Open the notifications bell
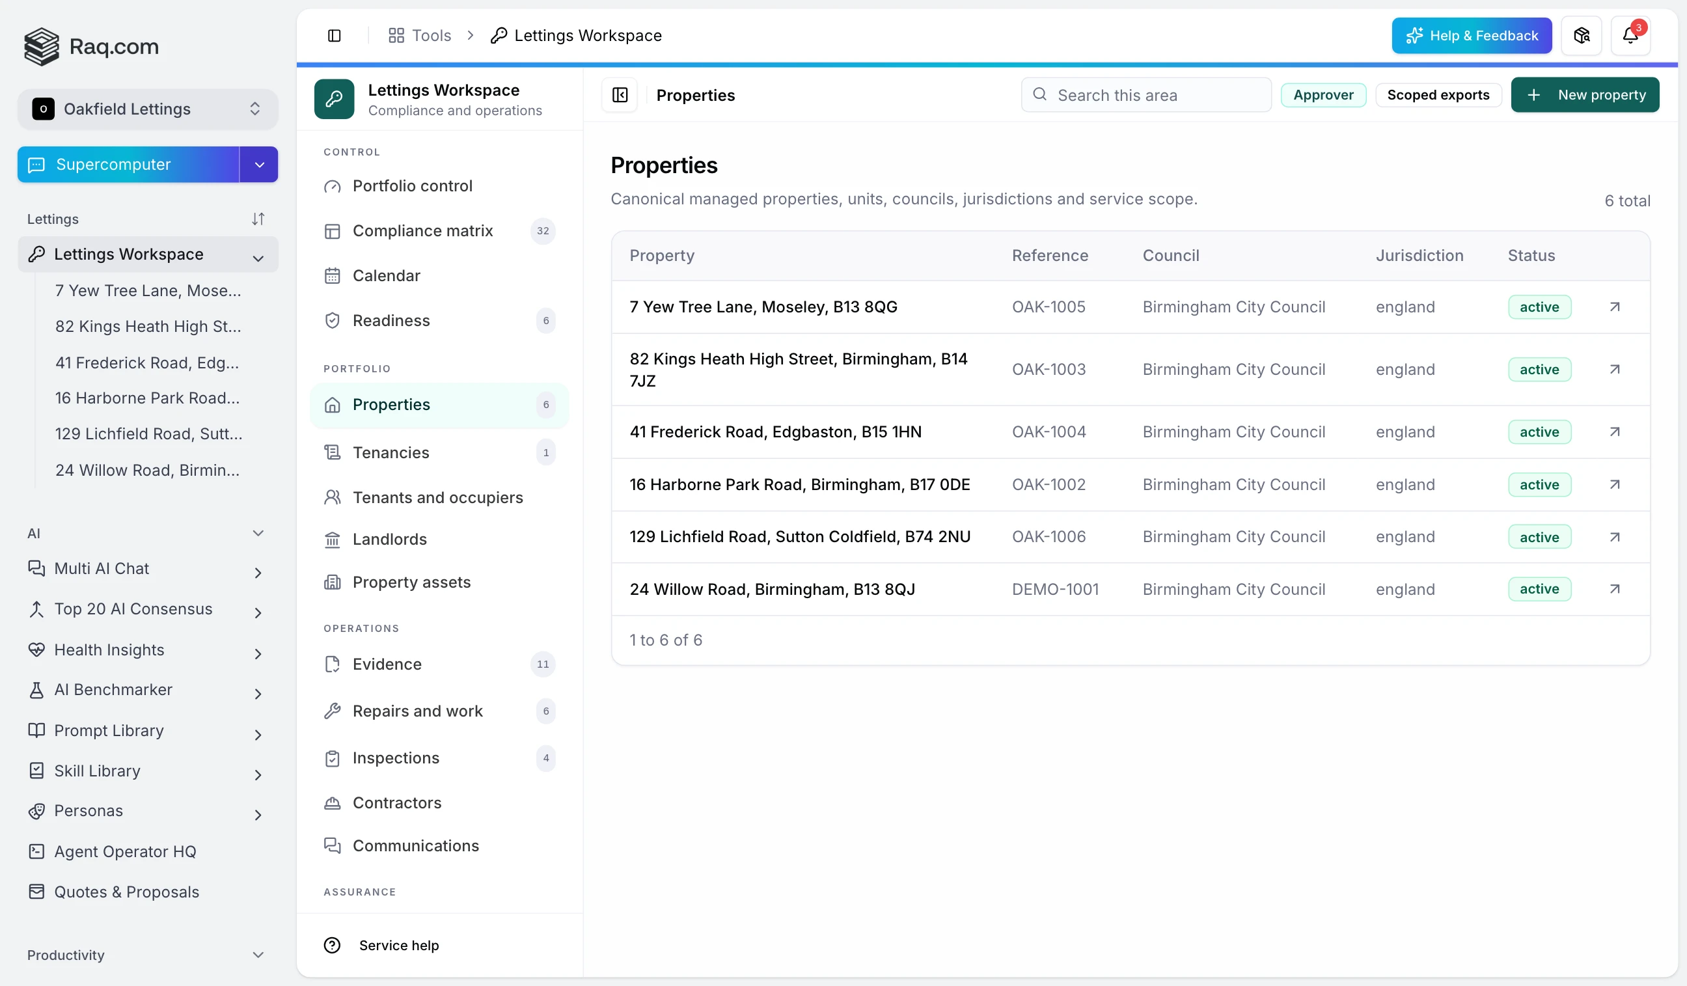 1630,36
